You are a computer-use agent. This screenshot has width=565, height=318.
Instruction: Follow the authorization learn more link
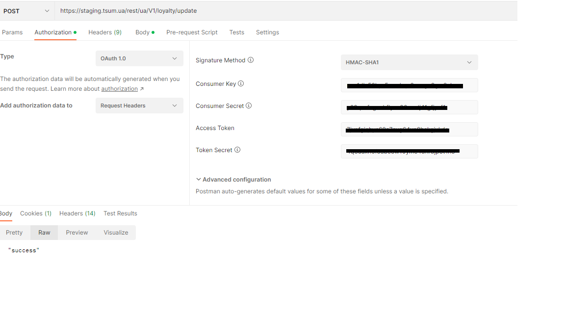point(119,89)
